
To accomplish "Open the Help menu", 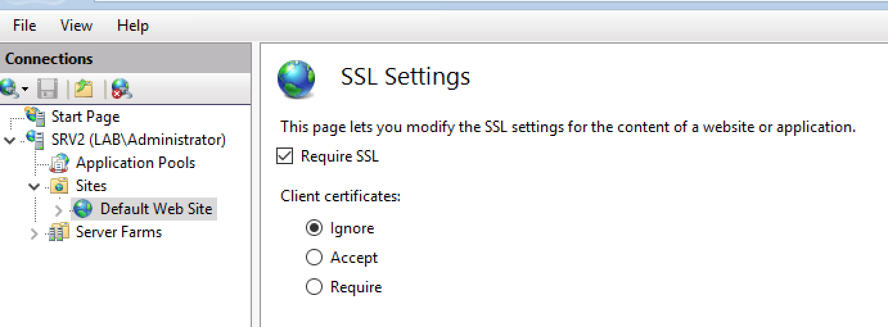I will click(x=133, y=26).
